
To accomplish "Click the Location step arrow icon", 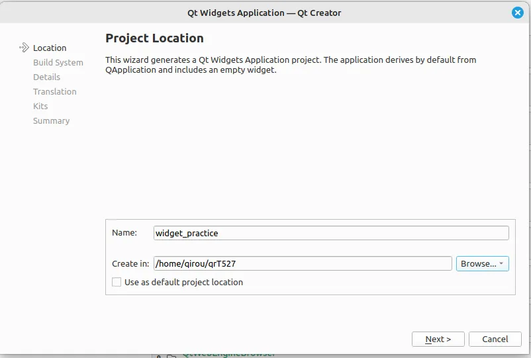I will pos(24,48).
